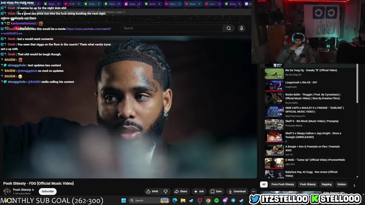Select the 'Rapping' filter chip

coord(327,184)
